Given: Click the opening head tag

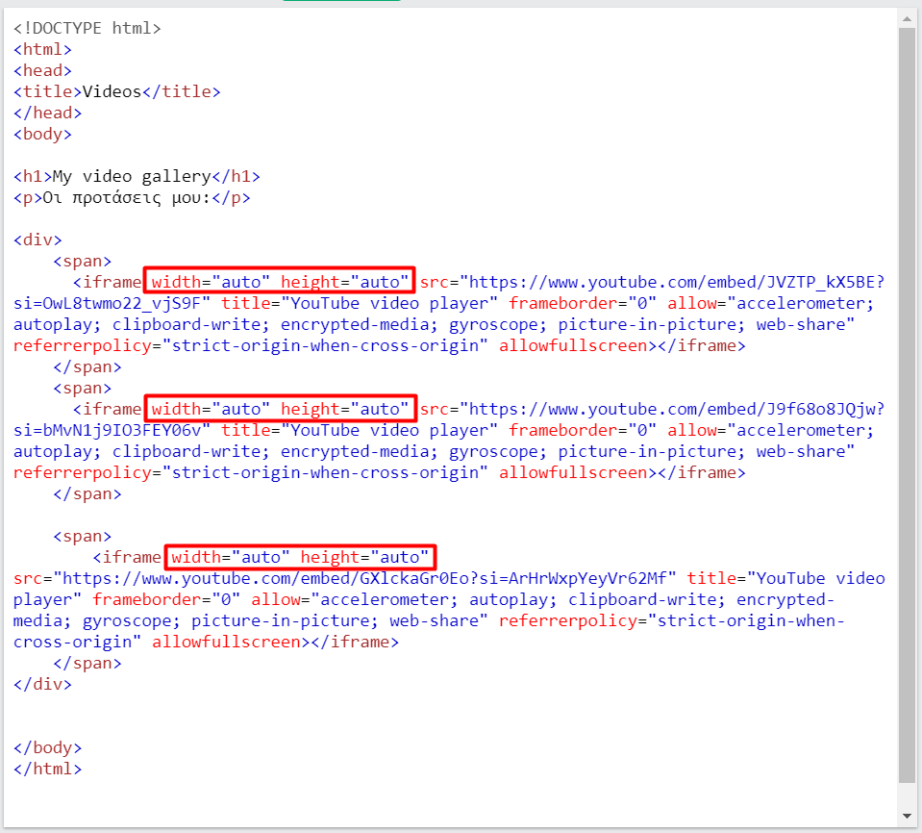Looking at the screenshot, I should pyautogui.click(x=42, y=70).
